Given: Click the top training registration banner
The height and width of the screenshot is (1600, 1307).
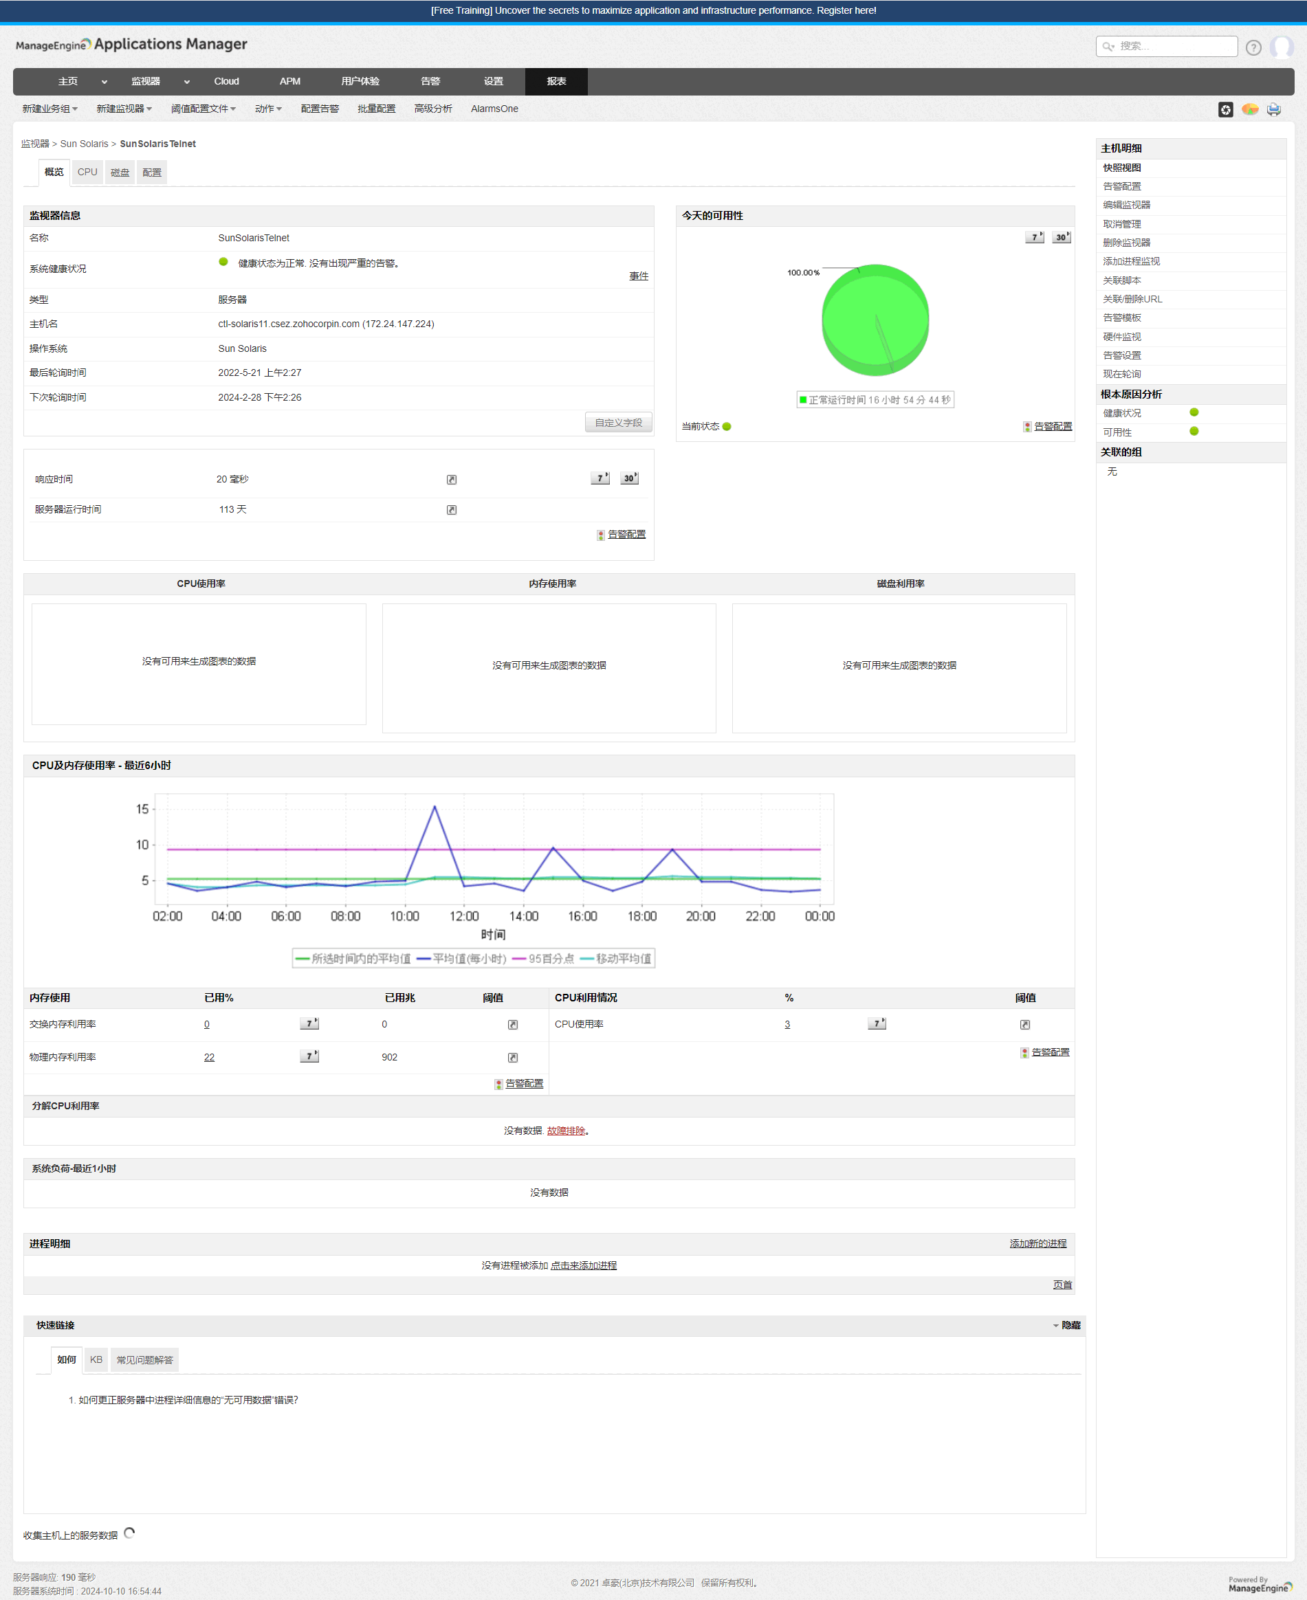Looking at the screenshot, I should [653, 10].
